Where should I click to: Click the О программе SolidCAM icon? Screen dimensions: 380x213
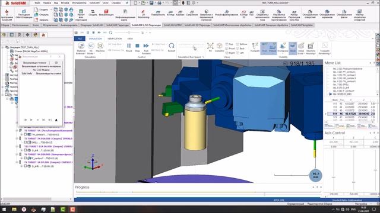click(7, 15)
